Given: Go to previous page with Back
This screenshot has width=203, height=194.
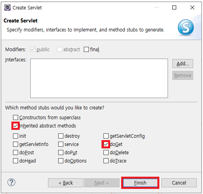Looking at the screenshot, I should pyautogui.click(x=66, y=183).
